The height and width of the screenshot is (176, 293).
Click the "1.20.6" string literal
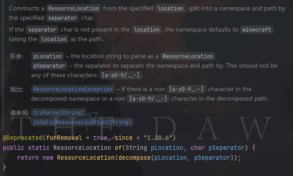[158, 138]
